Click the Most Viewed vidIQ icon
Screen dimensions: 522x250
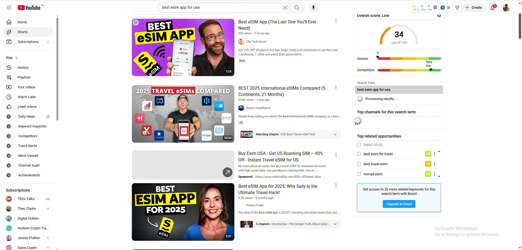(x=9, y=156)
